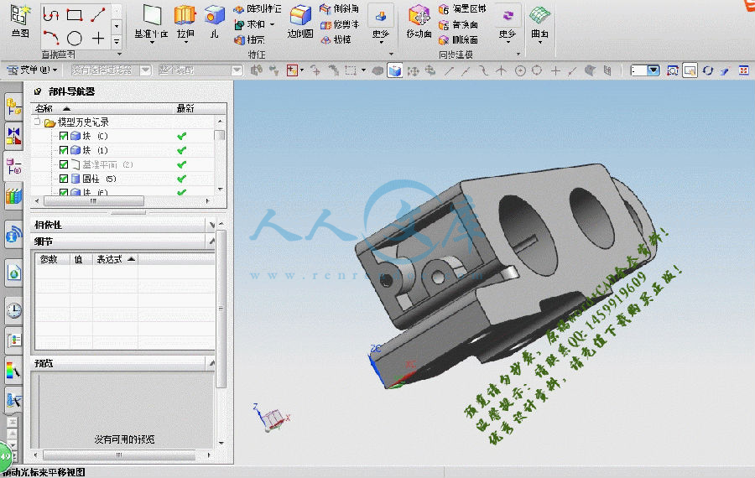Screen dimensions: 755x478
Task: Open the HD3D Tools sidebar tab
Action: tap(13, 235)
